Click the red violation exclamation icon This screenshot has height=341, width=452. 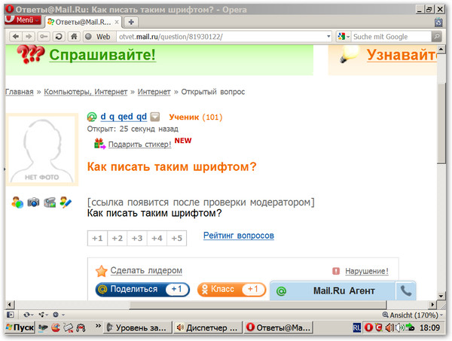coord(336,271)
